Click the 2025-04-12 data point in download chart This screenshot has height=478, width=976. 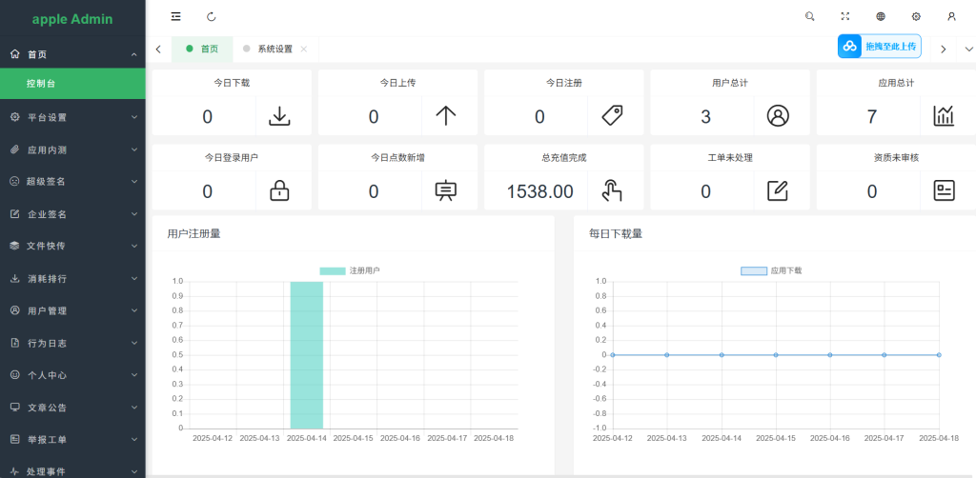click(613, 355)
